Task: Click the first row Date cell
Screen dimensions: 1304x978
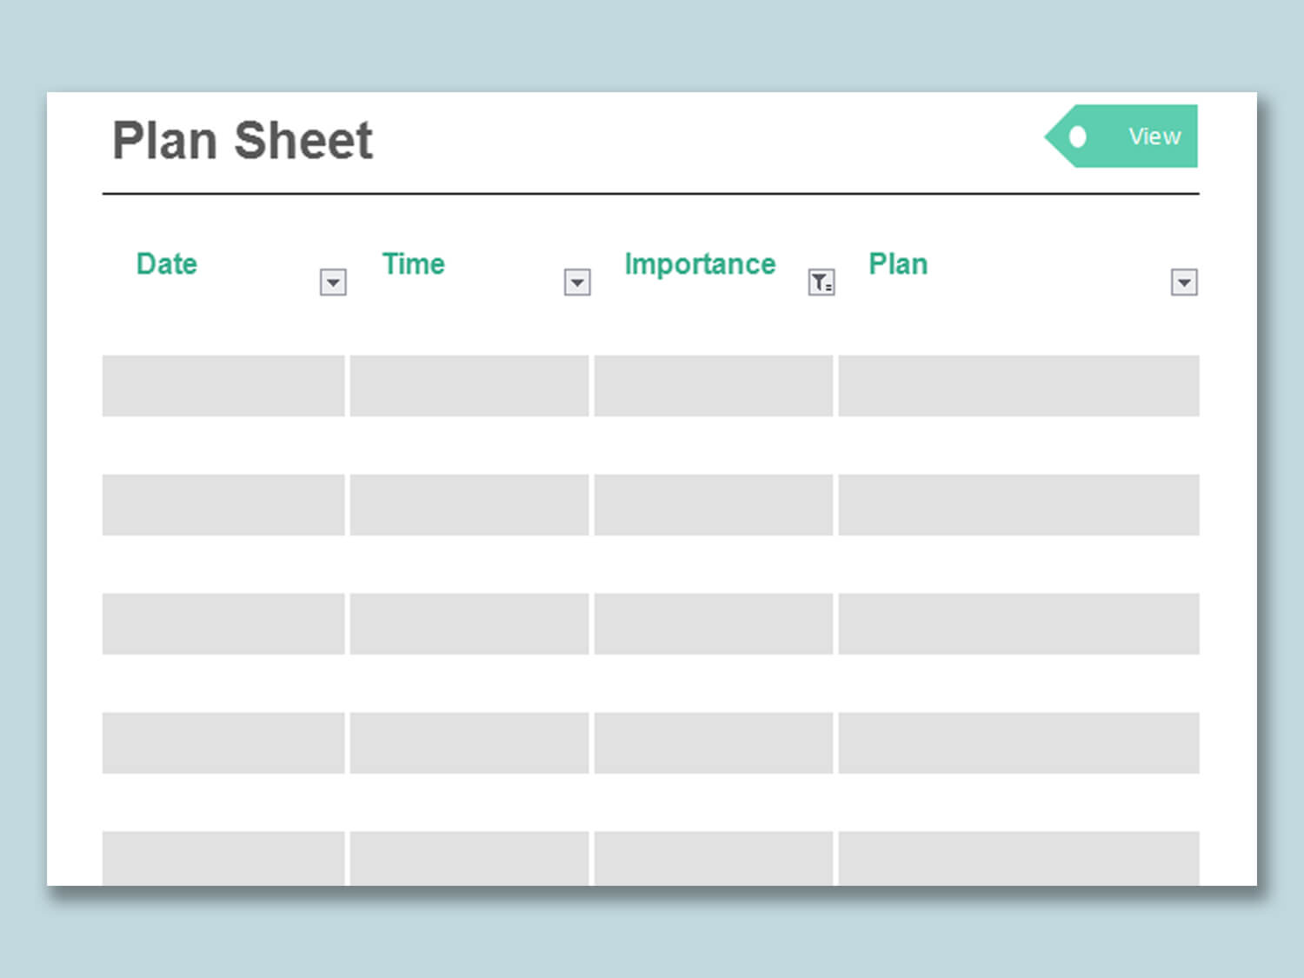Action: pos(223,385)
